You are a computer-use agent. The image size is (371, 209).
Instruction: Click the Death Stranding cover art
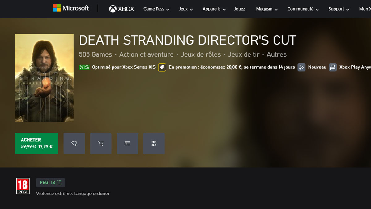pos(44,78)
